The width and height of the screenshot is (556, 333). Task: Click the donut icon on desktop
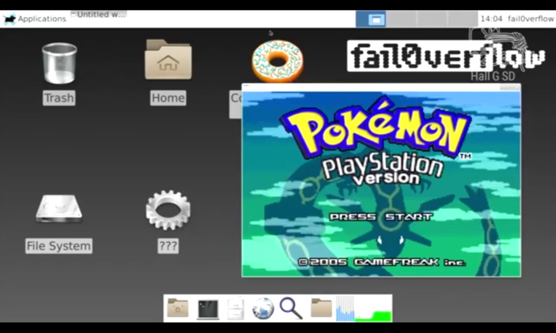click(x=277, y=60)
